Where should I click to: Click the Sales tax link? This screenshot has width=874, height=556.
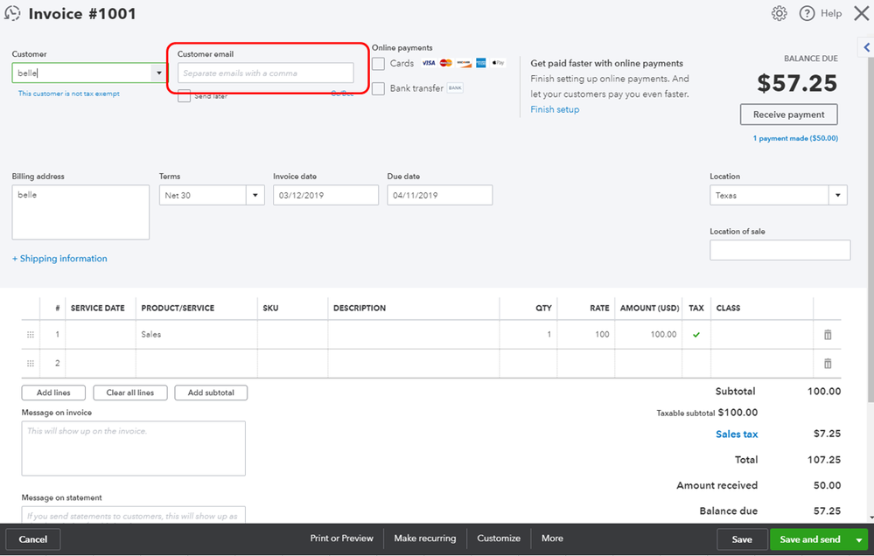(737, 434)
